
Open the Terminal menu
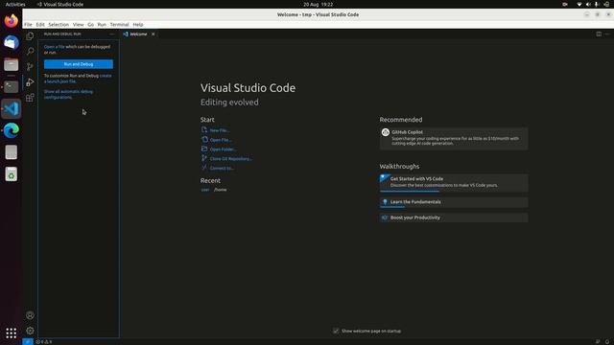tap(119, 24)
